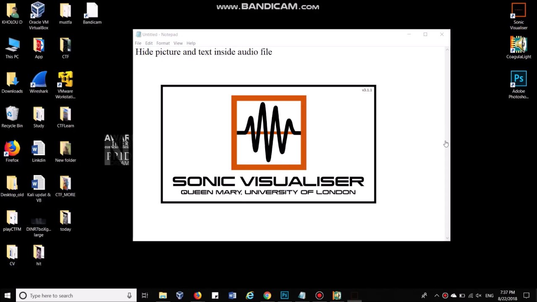The width and height of the screenshot is (537, 302).
Task: Click the Sonic Visualiser splash image
Action: pos(268,144)
